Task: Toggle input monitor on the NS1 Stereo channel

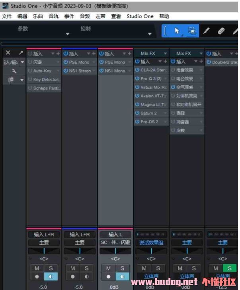Action: [x=86, y=277]
